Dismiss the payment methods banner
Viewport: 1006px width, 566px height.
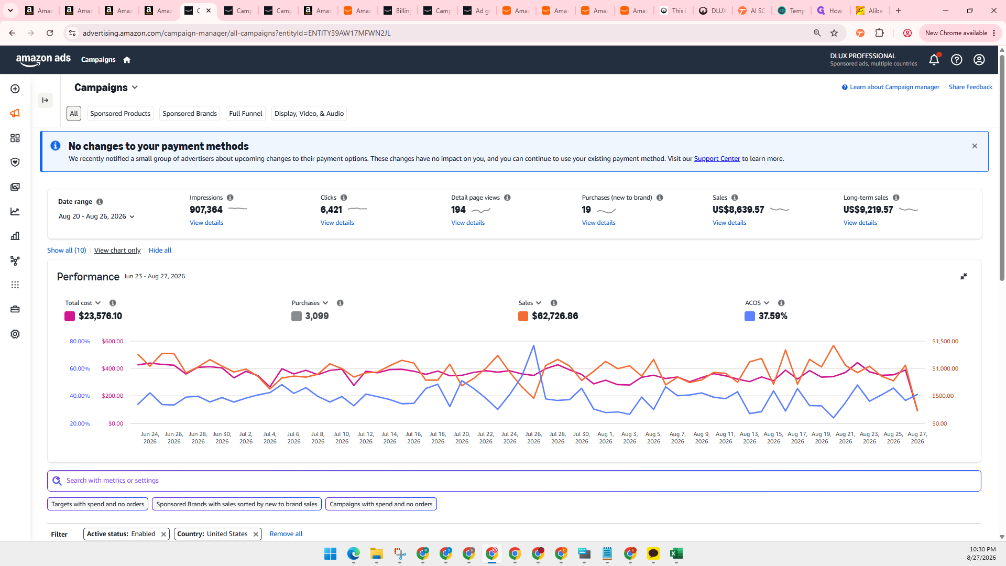(x=975, y=146)
